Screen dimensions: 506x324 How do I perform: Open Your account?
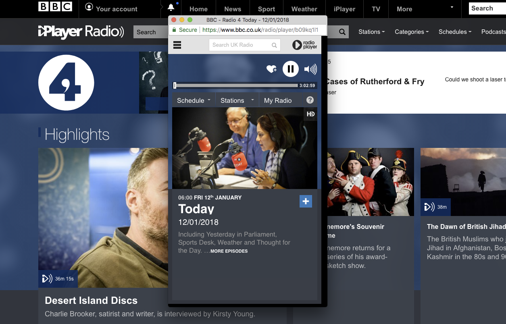click(111, 8)
